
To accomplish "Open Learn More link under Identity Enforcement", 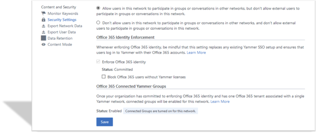I will pyautogui.click(x=196, y=53).
